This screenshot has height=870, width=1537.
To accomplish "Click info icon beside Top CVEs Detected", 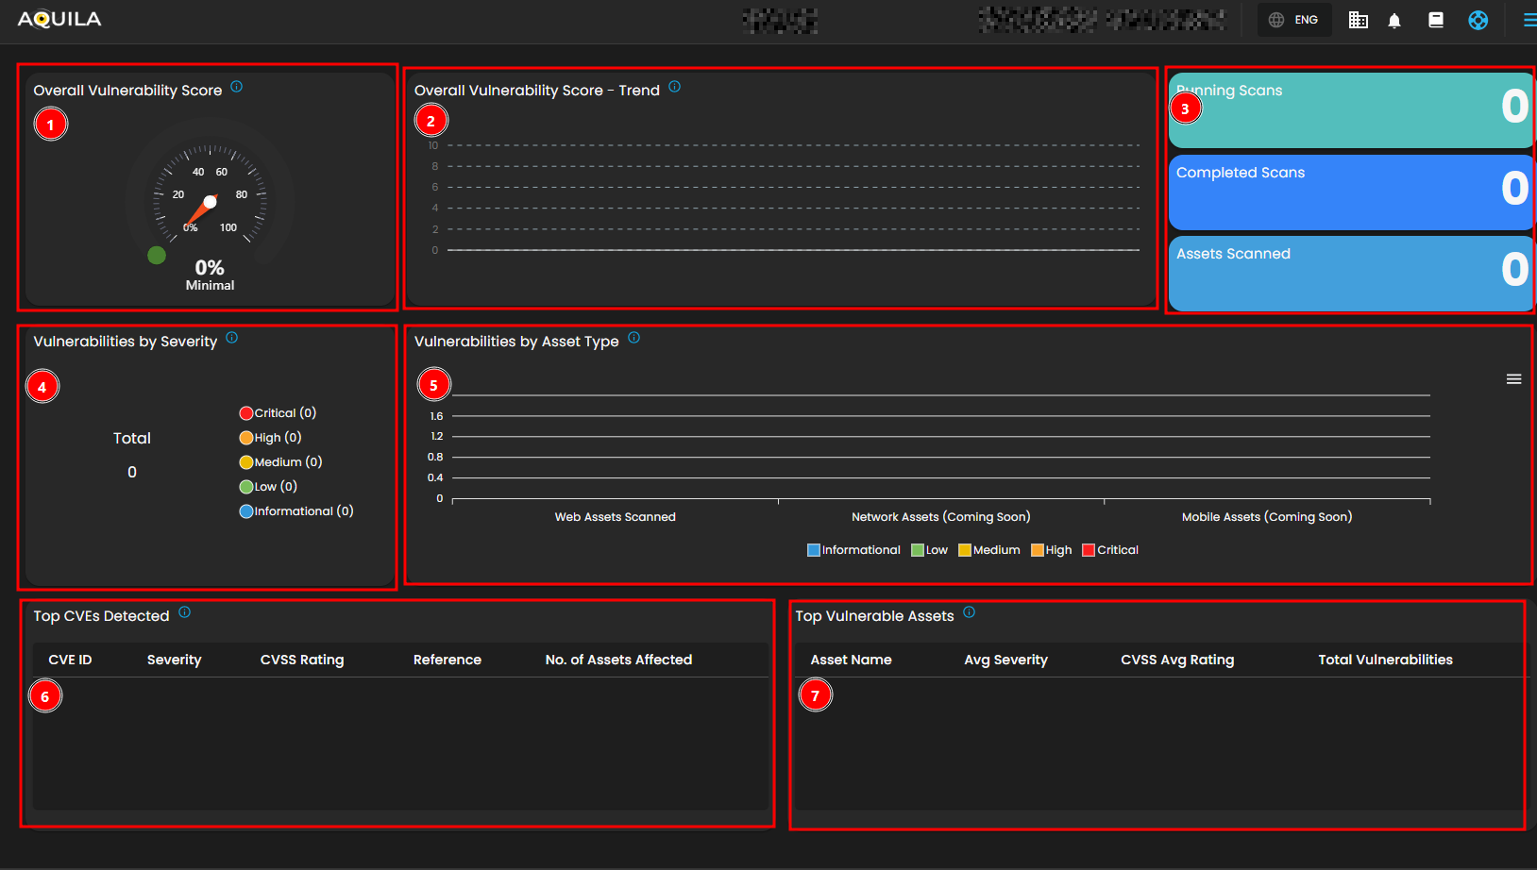I will click(185, 612).
